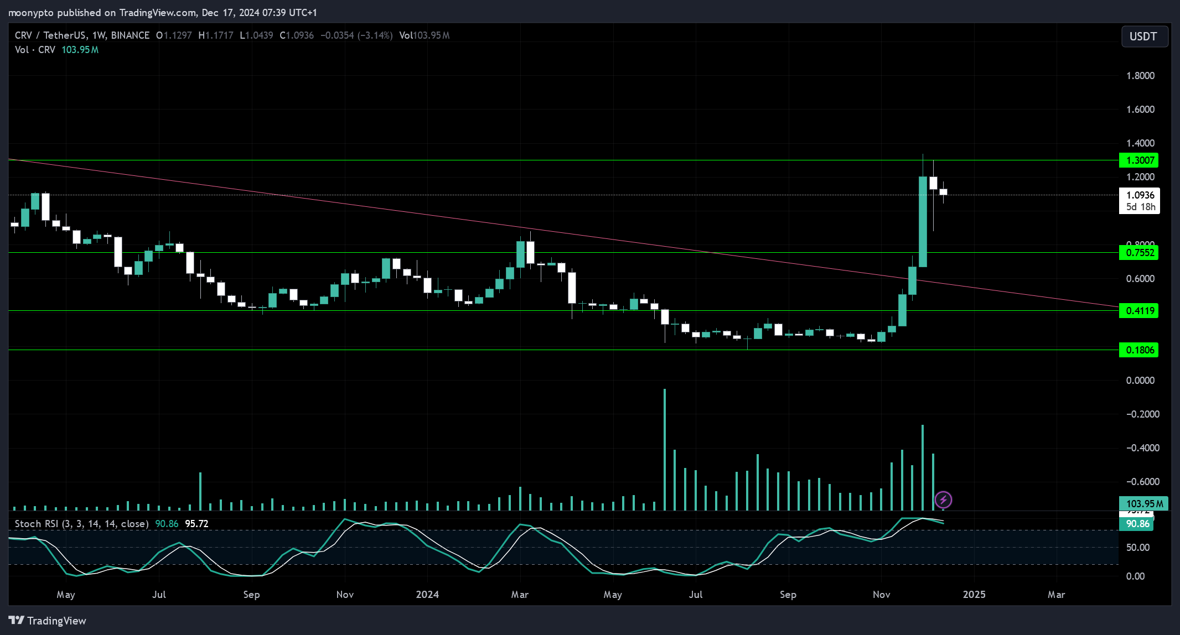1180x635 pixels.
Task: Click the 1.3007 price level label
Action: point(1138,160)
